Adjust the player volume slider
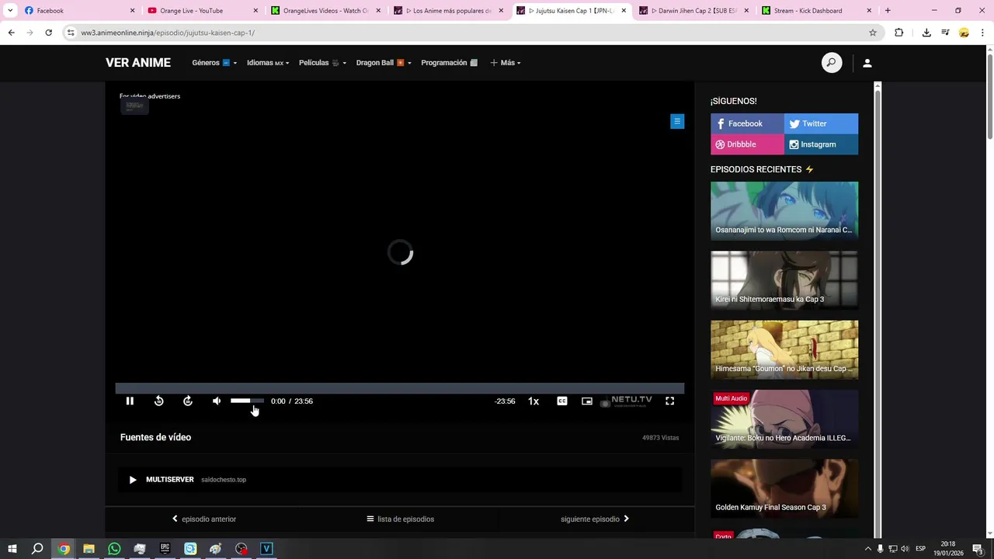This screenshot has height=559, width=994. click(247, 401)
